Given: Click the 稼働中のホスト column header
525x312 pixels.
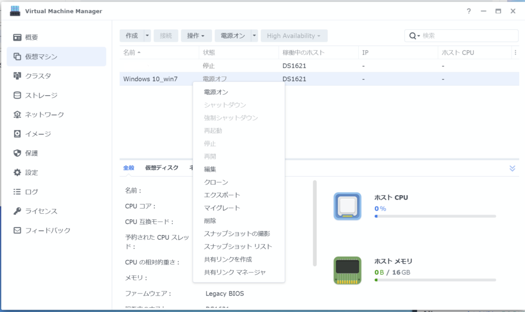Looking at the screenshot, I should click(318, 52).
